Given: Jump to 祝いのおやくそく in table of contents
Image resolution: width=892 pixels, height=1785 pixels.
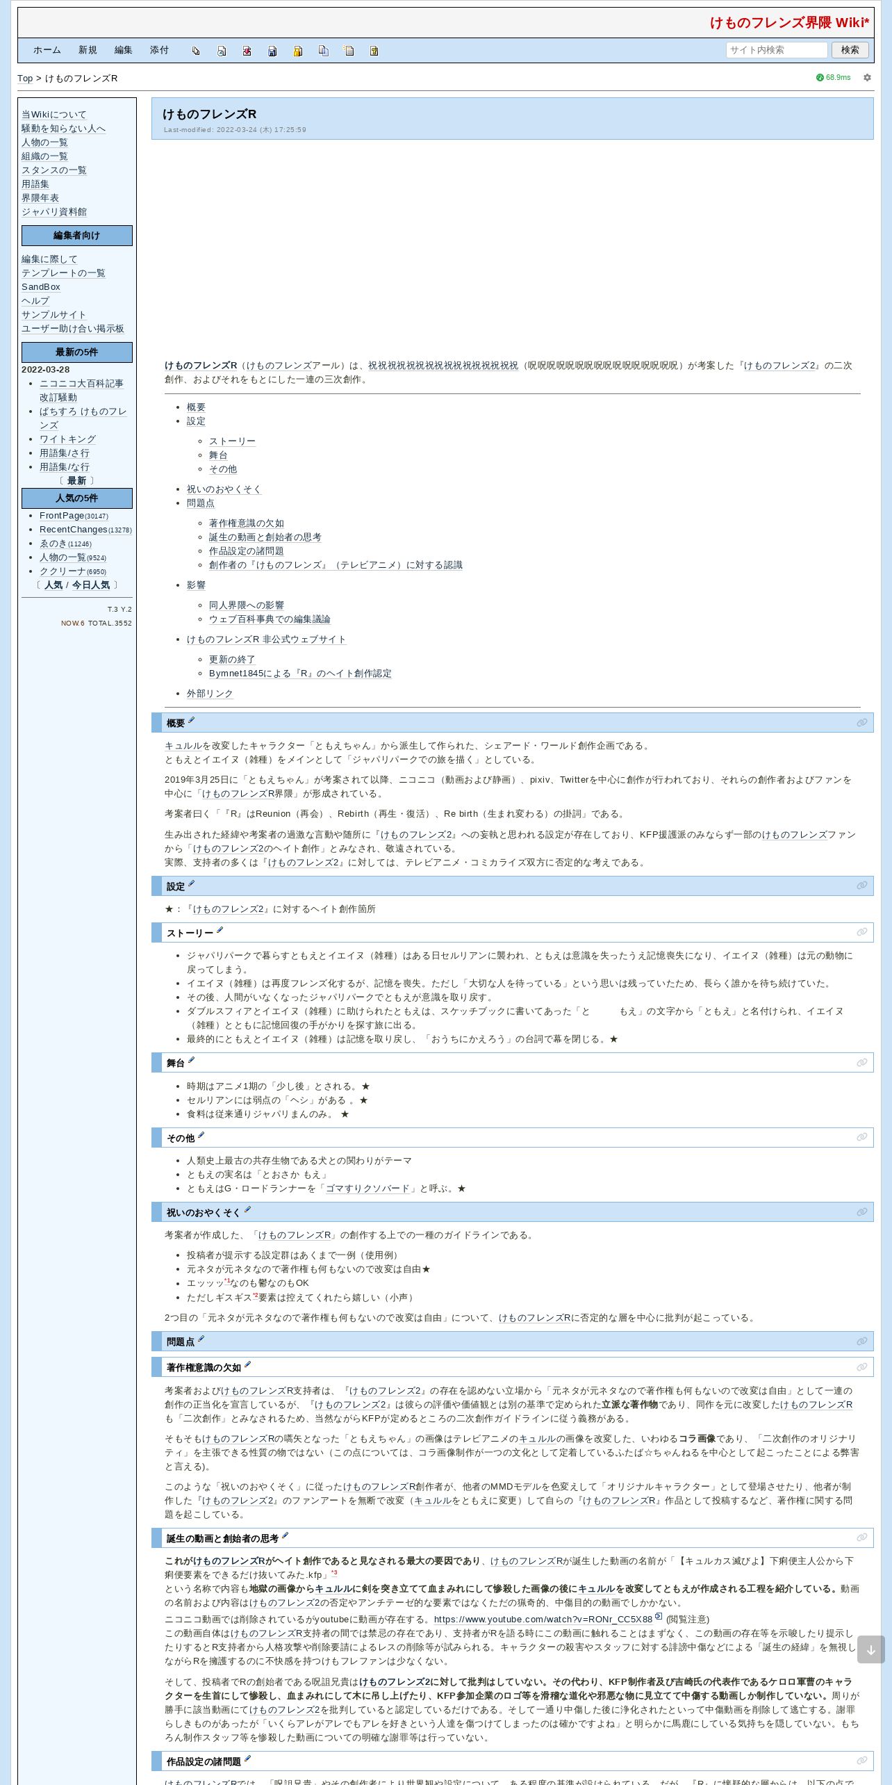Looking at the screenshot, I should click(x=224, y=489).
